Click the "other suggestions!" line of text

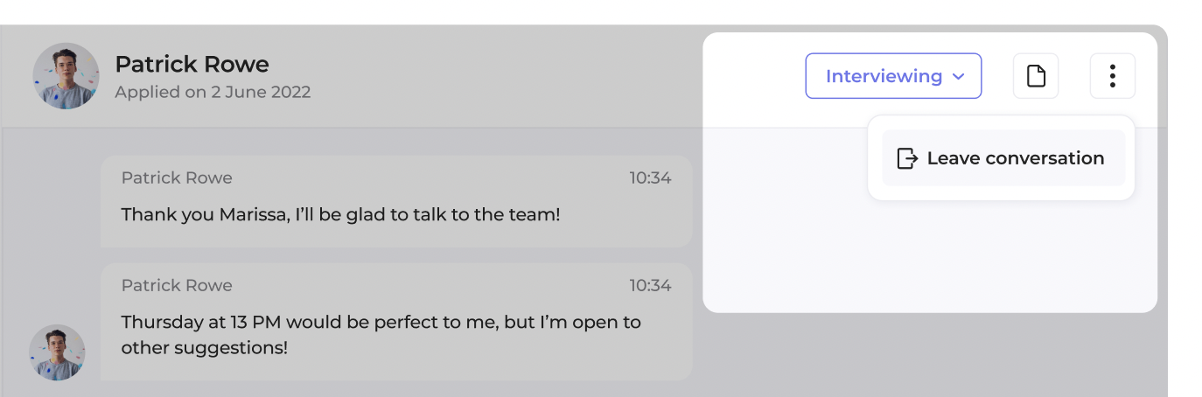pyautogui.click(x=205, y=347)
